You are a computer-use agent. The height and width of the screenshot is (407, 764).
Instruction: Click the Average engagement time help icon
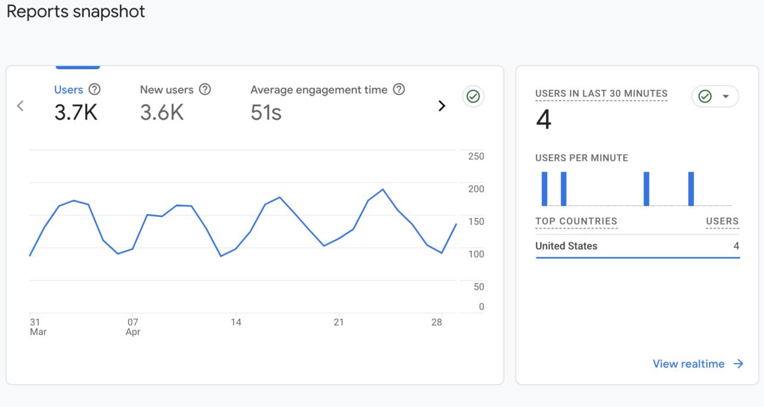click(x=398, y=89)
